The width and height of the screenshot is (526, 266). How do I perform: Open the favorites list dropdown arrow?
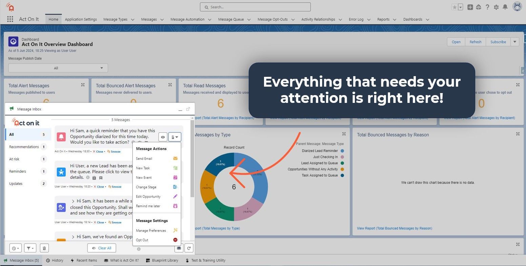click(461, 7)
